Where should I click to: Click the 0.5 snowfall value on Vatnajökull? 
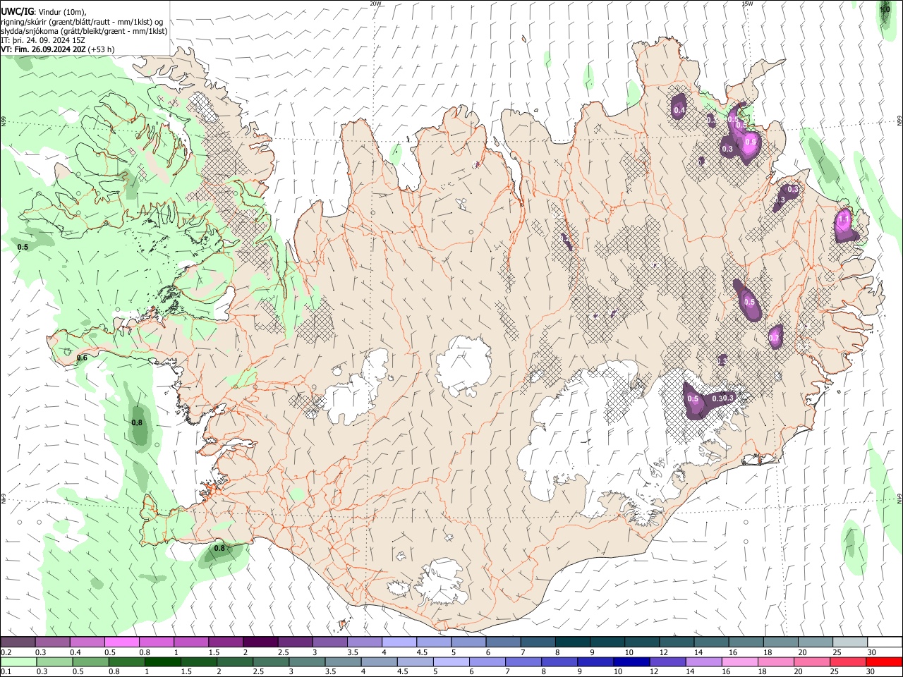pyautogui.click(x=693, y=399)
